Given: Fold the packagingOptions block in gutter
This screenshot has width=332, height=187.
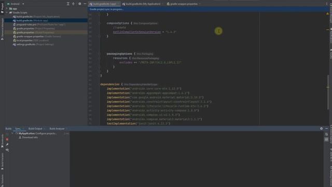Looking at the screenshot, I should [x=99, y=54].
